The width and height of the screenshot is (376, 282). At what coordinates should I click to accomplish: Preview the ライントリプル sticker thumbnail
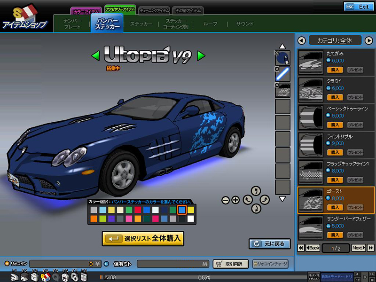click(311, 145)
